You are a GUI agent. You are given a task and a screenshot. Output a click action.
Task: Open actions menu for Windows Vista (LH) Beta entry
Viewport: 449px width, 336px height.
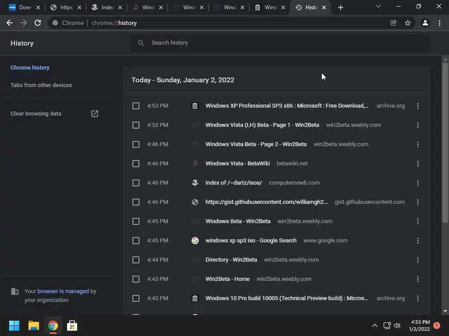coord(418,125)
